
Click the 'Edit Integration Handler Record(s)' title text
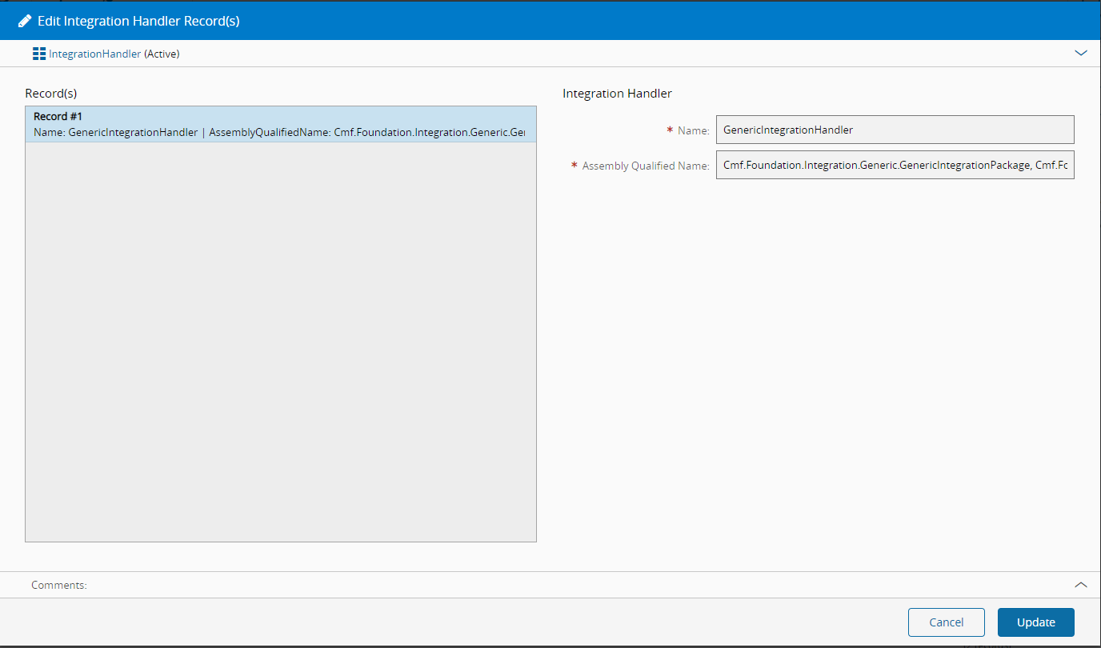pyautogui.click(x=138, y=21)
